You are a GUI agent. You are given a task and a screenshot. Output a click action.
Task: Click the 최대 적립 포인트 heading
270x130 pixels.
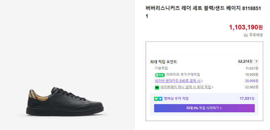pyautogui.click(x=163, y=62)
